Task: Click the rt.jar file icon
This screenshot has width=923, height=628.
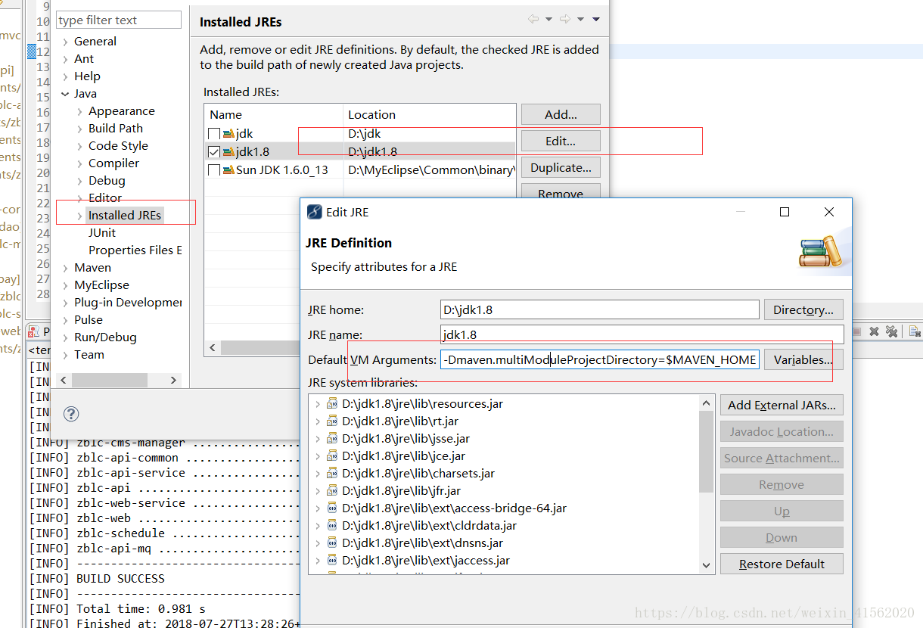Action: (332, 421)
